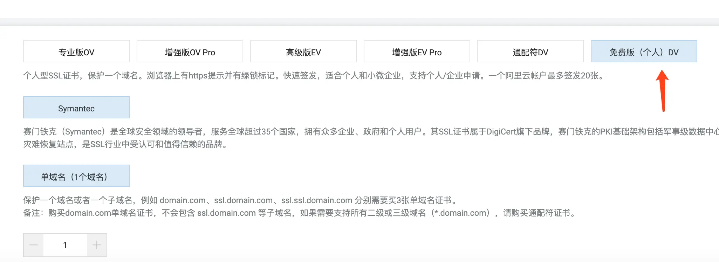Click the gray header bar at top

click(x=359, y=22)
